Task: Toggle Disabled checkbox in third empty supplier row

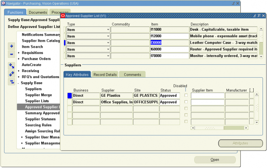Action: click(186, 108)
